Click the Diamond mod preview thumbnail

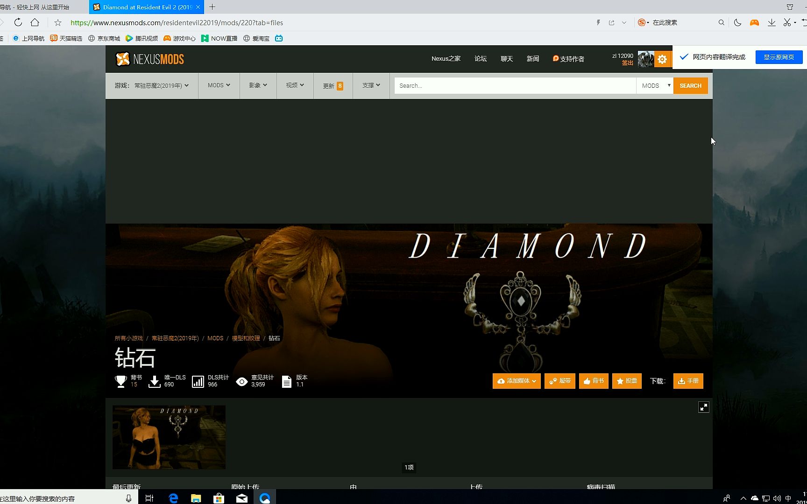pyautogui.click(x=169, y=437)
